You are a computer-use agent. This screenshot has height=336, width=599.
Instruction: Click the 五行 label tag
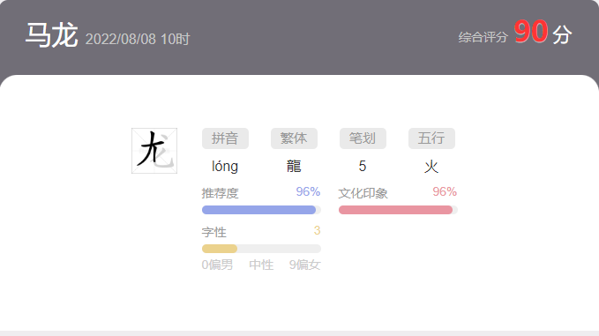pos(431,138)
